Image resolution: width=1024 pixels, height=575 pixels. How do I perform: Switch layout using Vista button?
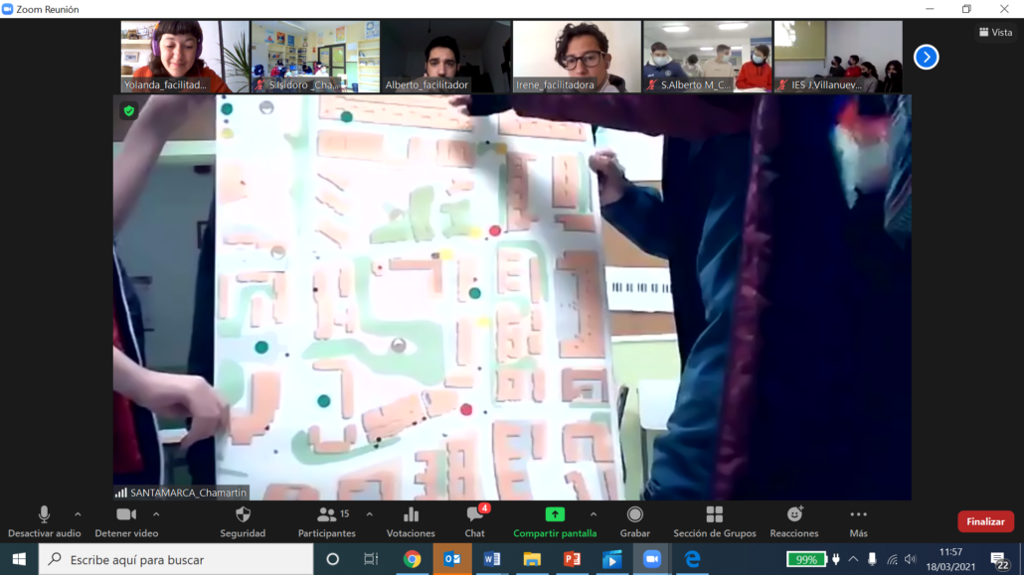[995, 32]
